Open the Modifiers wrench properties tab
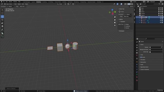164x92 pixels. (137, 64)
